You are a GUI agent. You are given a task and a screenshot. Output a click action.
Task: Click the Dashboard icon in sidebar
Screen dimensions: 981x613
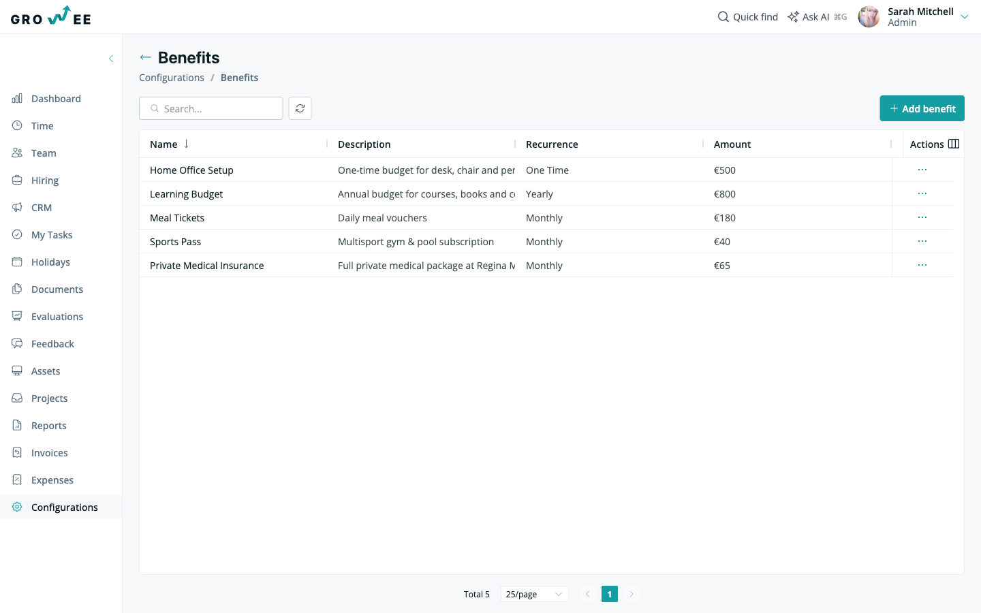(17, 99)
